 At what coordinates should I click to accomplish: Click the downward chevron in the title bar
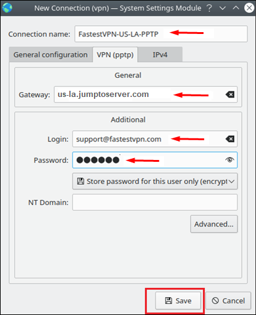tap(223, 8)
